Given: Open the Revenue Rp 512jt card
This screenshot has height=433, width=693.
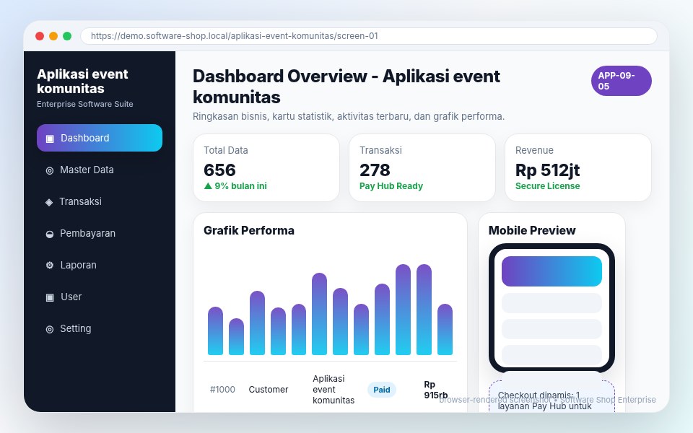Looking at the screenshot, I should (x=578, y=168).
